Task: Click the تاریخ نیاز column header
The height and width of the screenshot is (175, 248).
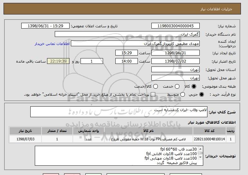Action: pyautogui.click(x=25, y=131)
